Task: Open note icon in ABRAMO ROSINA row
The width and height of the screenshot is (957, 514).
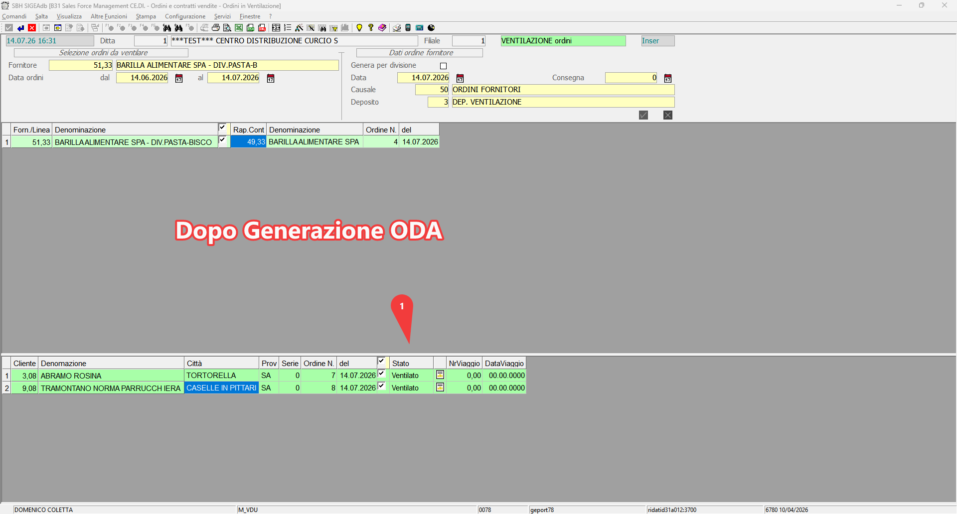Action: click(440, 375)
